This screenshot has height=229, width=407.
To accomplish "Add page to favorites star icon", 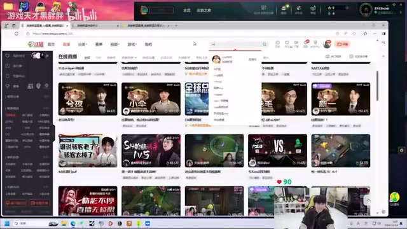I will [x=354, y=34].
